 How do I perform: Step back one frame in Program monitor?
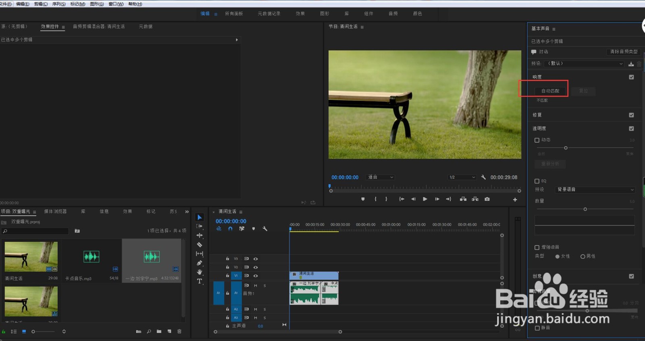413,199
